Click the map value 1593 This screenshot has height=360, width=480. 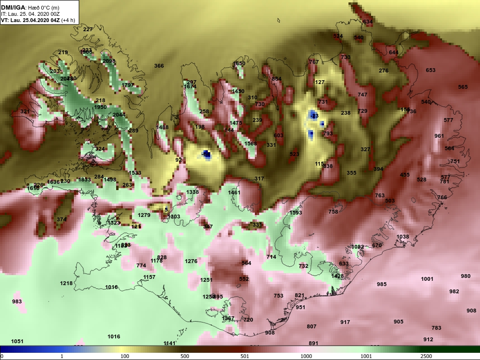pos(296,213)
